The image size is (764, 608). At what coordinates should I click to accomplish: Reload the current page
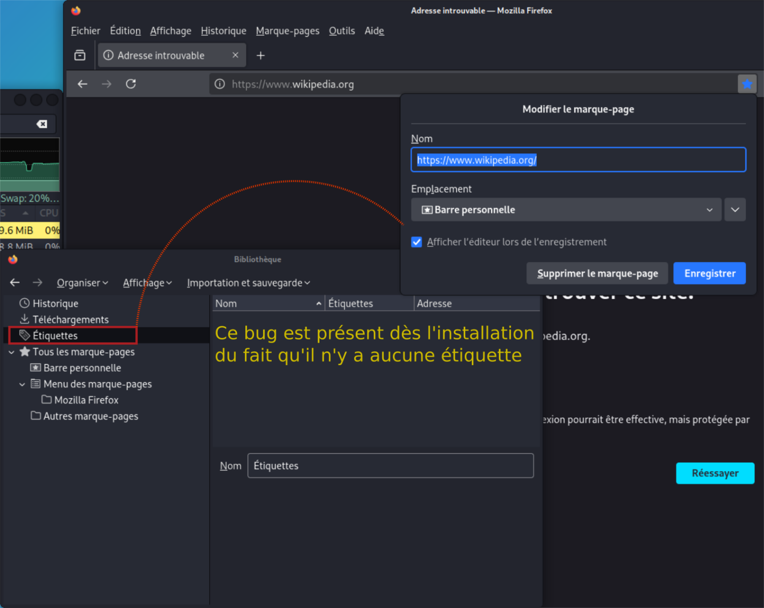point(131,84)
